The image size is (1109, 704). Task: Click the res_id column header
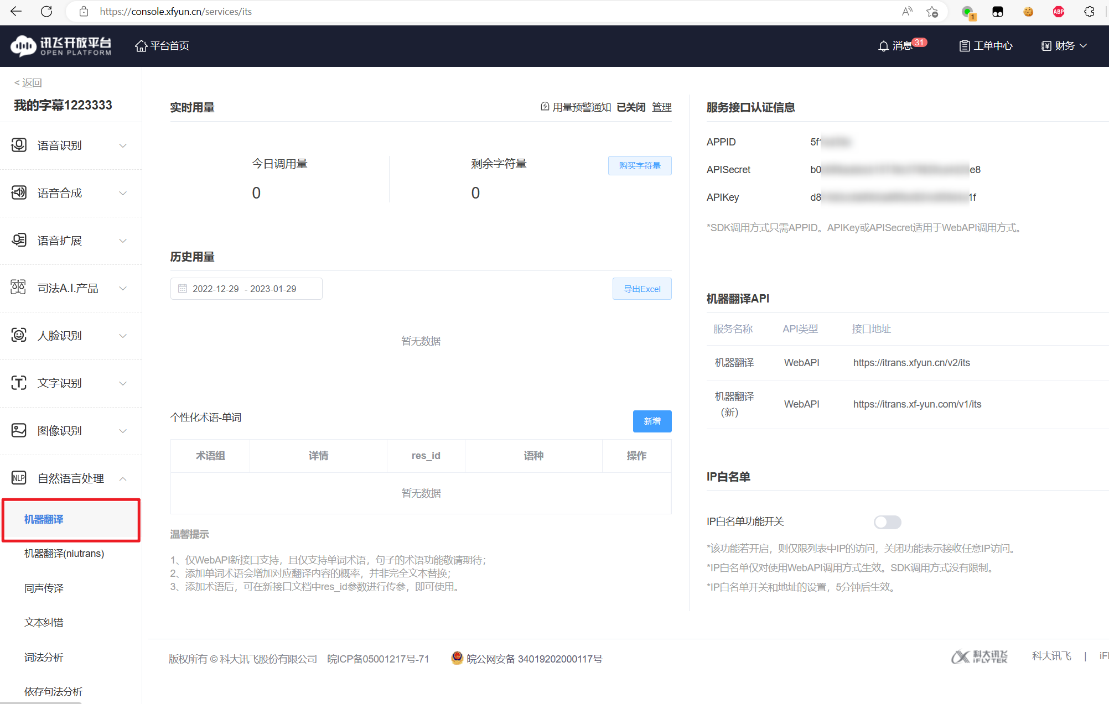426,456
